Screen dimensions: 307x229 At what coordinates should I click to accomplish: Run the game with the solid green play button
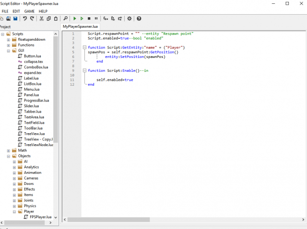(x=75, y=18)
